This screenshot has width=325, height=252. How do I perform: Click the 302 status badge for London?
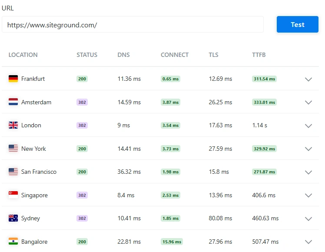(82, 126)
